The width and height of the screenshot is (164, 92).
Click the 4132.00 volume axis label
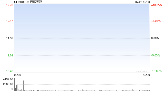(x=8, y=79)
